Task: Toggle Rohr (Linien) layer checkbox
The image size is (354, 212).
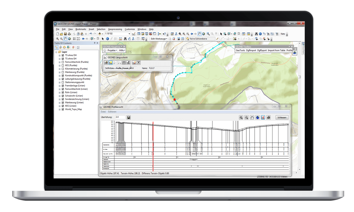Action: [63, 92]
